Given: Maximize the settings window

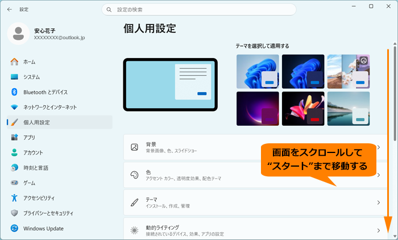Looking at the screenshot, I should tap(371, 6).
